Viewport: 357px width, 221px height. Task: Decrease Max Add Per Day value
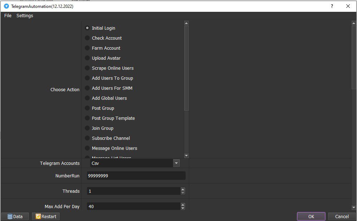click(183, 208)
